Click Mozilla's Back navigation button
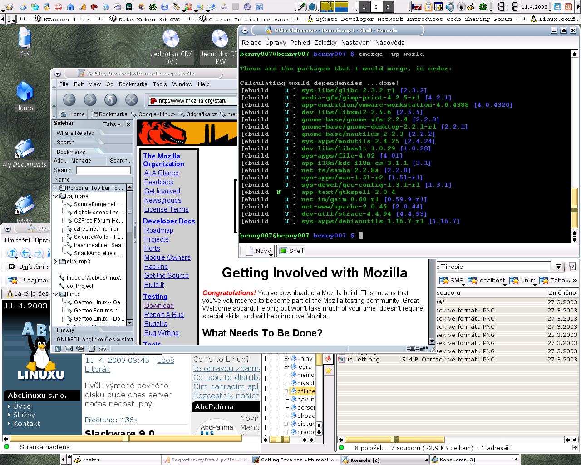 pos(69,100)
